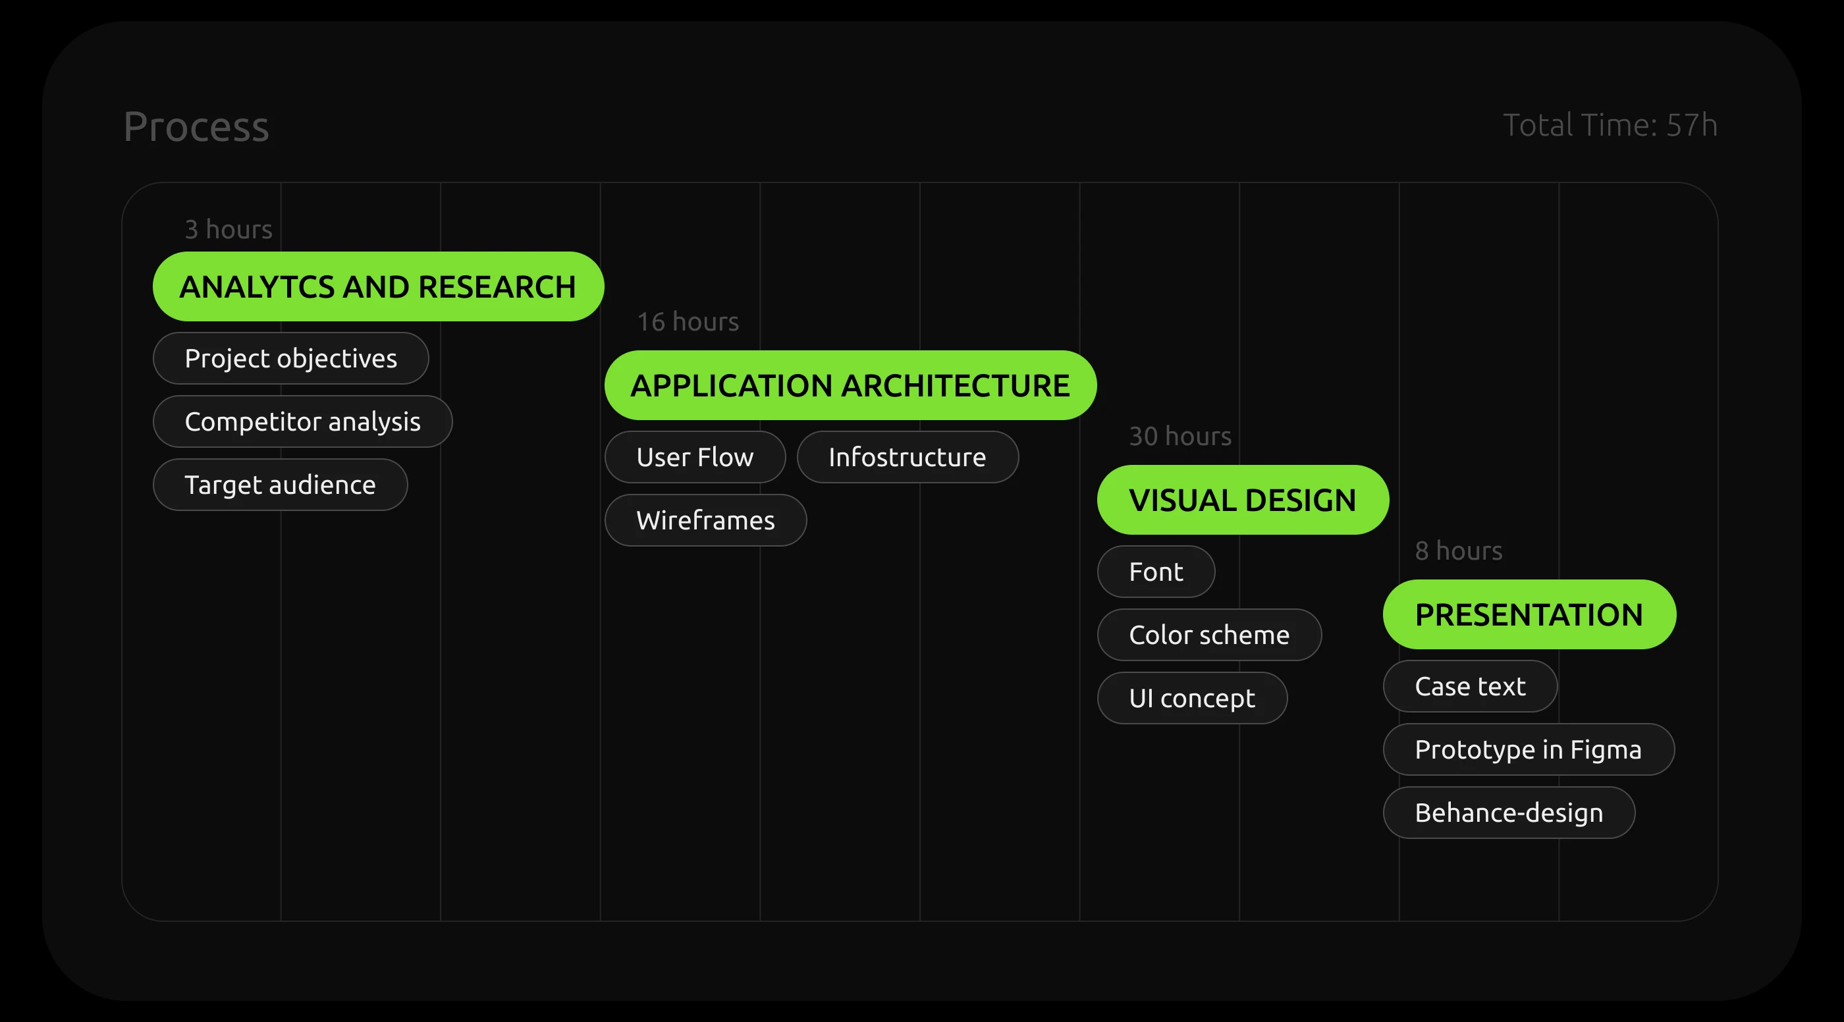Select the Project objectives tag
This screenshot has width=1844, height=1022.
pos(290,358)
